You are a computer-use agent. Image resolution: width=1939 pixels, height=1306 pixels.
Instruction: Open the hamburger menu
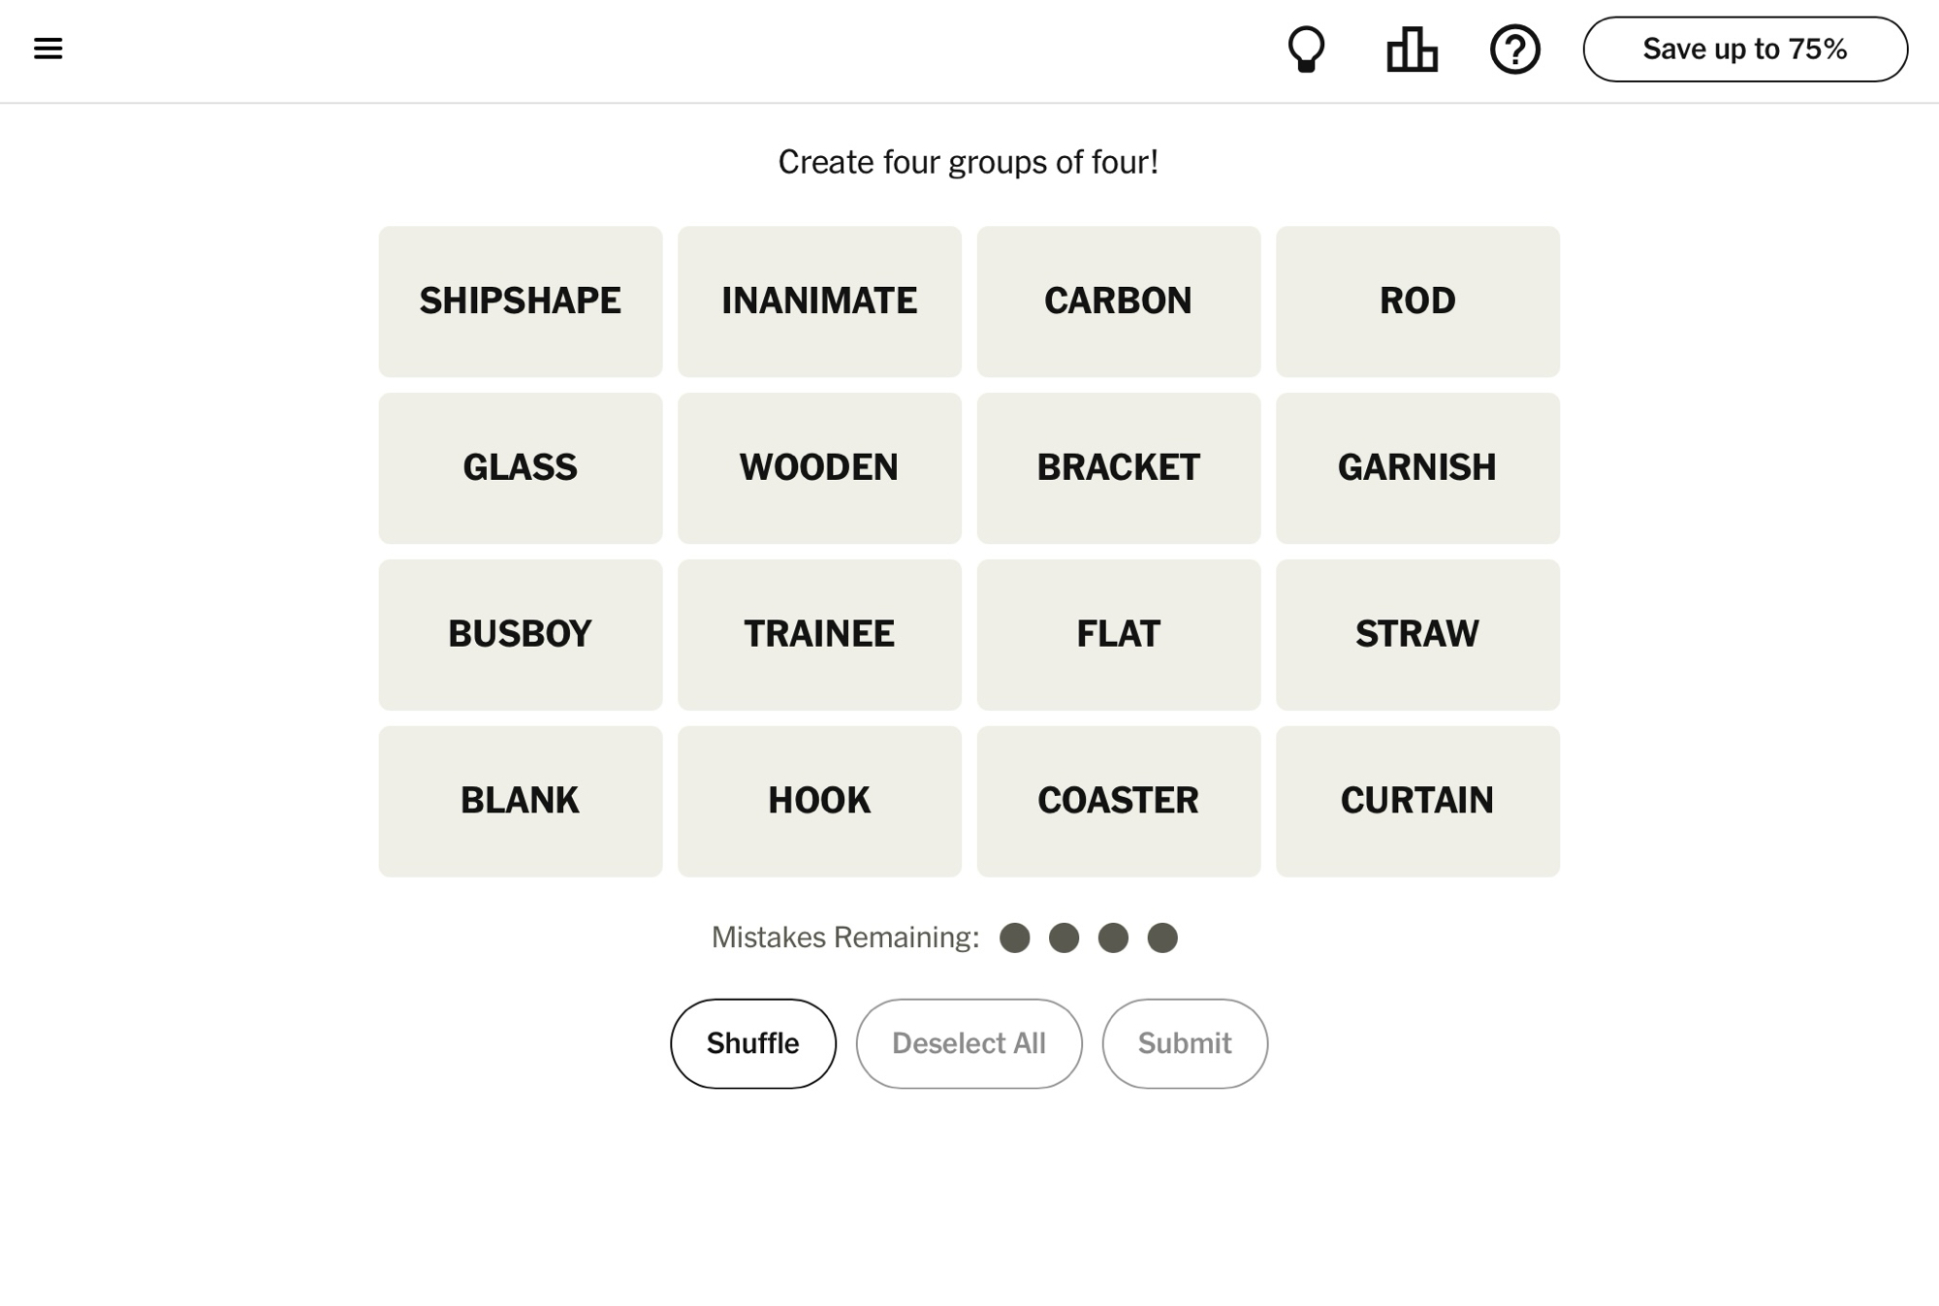click(x=48, y=48)
